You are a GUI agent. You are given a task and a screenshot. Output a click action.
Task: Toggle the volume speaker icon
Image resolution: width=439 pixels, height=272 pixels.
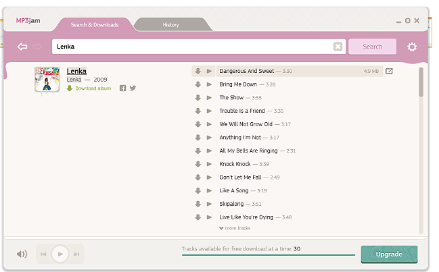22,254
